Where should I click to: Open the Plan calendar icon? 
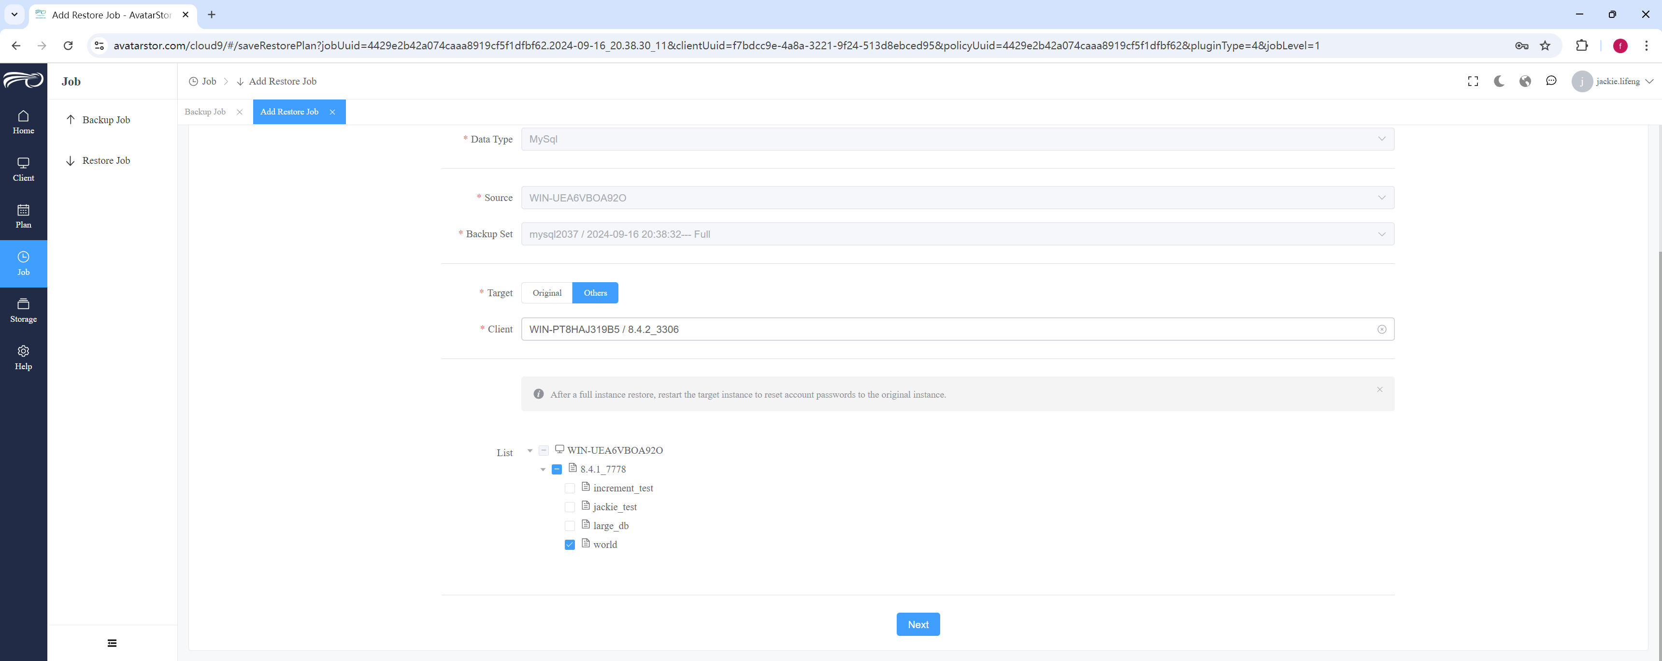pos(23,211)
